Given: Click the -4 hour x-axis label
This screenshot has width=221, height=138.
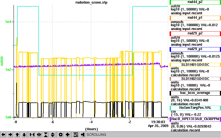Looking at the screenshot, I should (x=91, y=122).
